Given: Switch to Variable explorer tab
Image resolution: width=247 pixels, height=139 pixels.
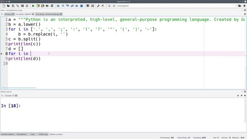Looking at the screenshot, I should pyautogui.click(x=8, y=134).
